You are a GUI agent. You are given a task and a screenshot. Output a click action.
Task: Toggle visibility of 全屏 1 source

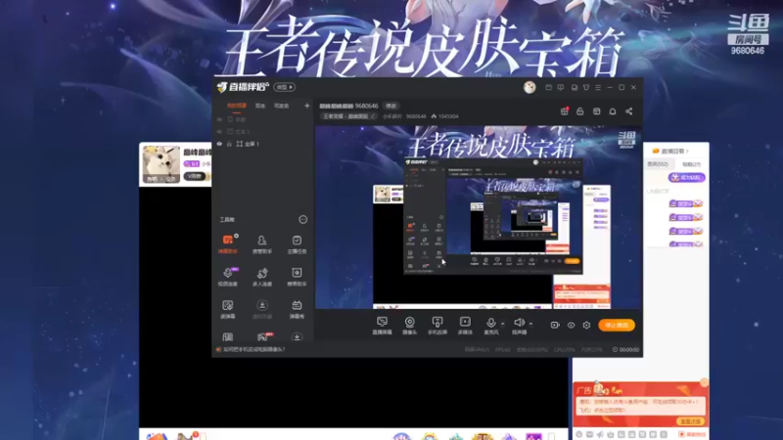219,144
